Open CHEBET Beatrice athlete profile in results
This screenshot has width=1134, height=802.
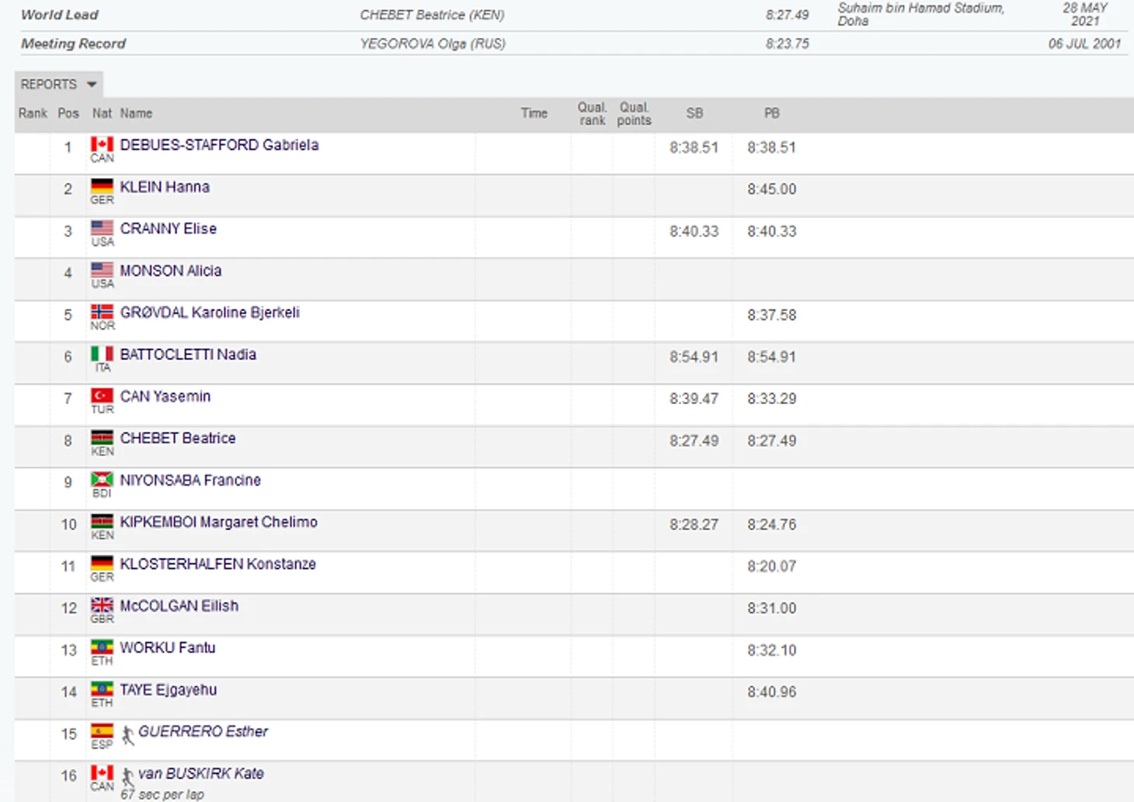pos(178,438)
